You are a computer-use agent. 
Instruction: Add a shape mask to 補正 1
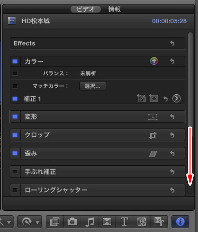[x=153, y=98]
